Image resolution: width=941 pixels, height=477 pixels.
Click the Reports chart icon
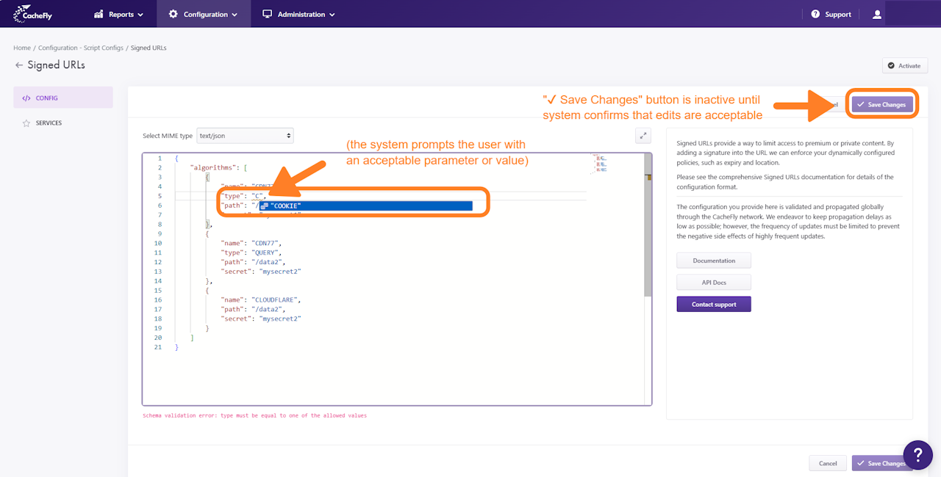point(99,14)
